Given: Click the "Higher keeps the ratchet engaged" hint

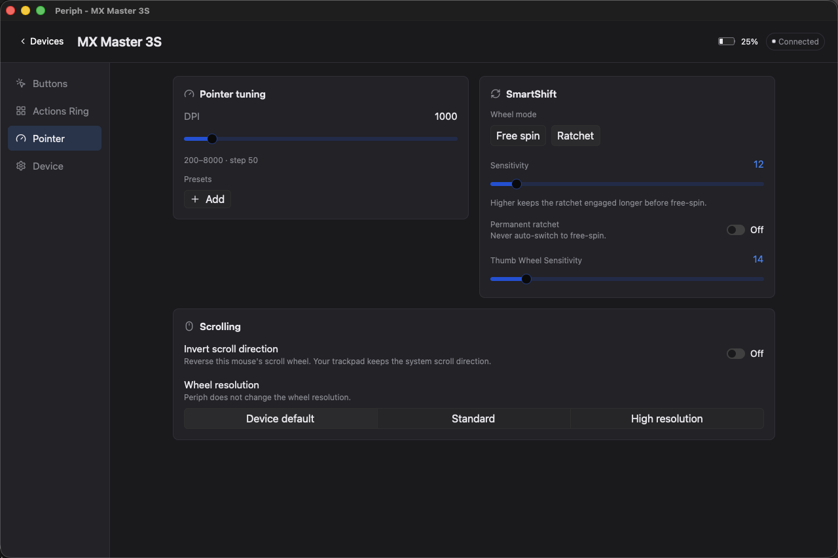Looking at the screenshot, I should pos(598,203).
